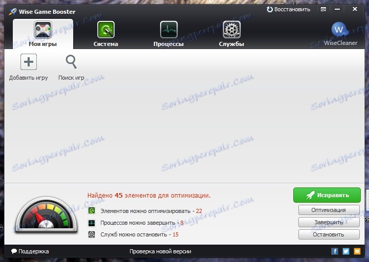369x262 pixels.
Task: Open the menu icon next to minimize
Action: (323, 9)
